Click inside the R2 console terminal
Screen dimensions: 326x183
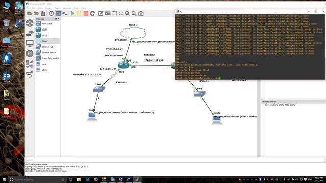point(250,47)
